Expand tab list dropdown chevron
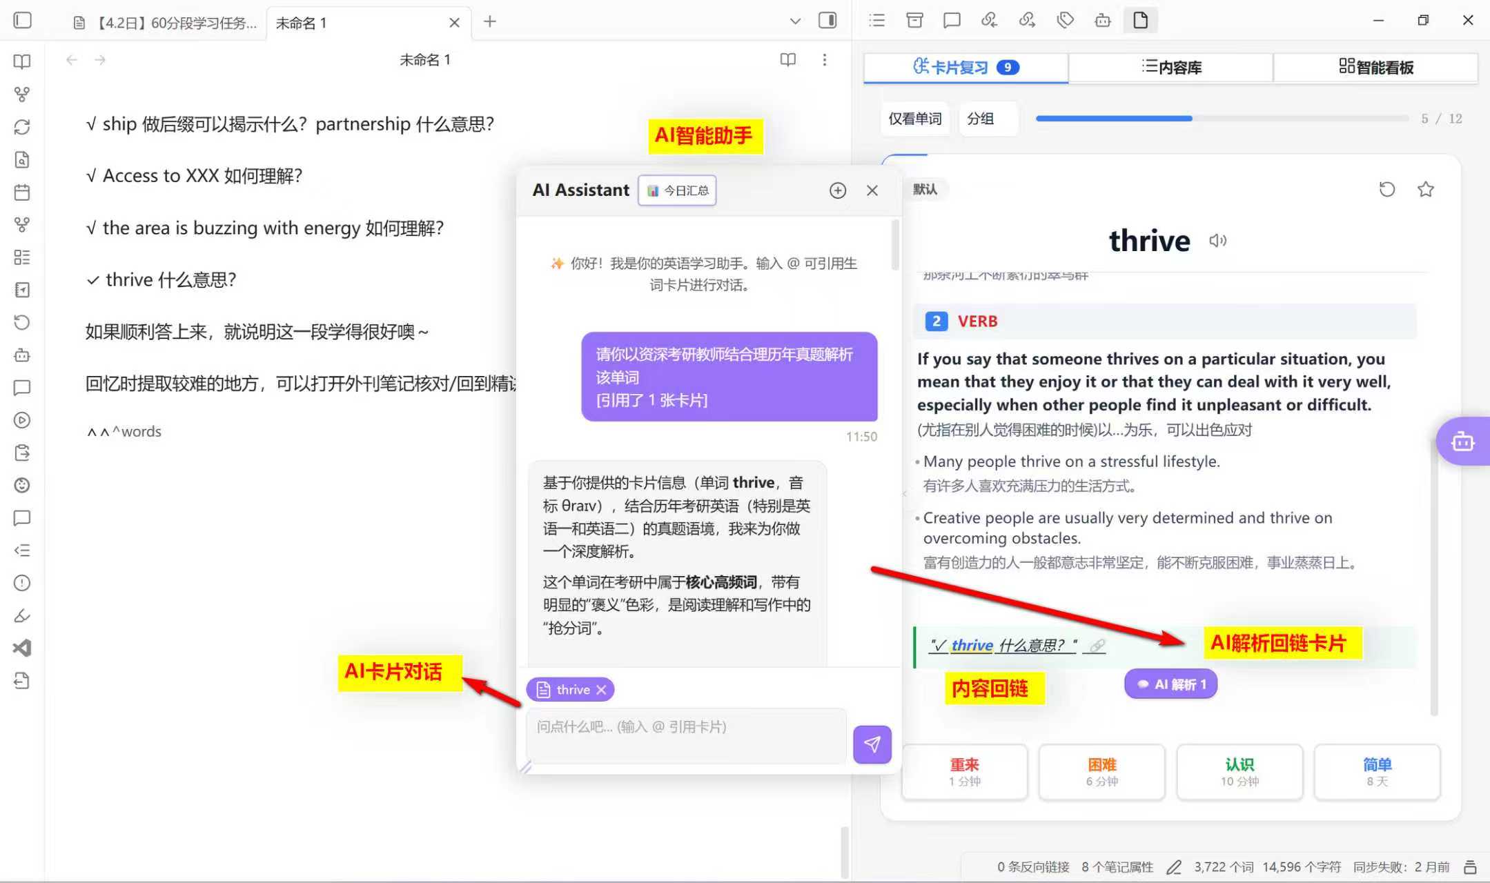 coord(795,21)
